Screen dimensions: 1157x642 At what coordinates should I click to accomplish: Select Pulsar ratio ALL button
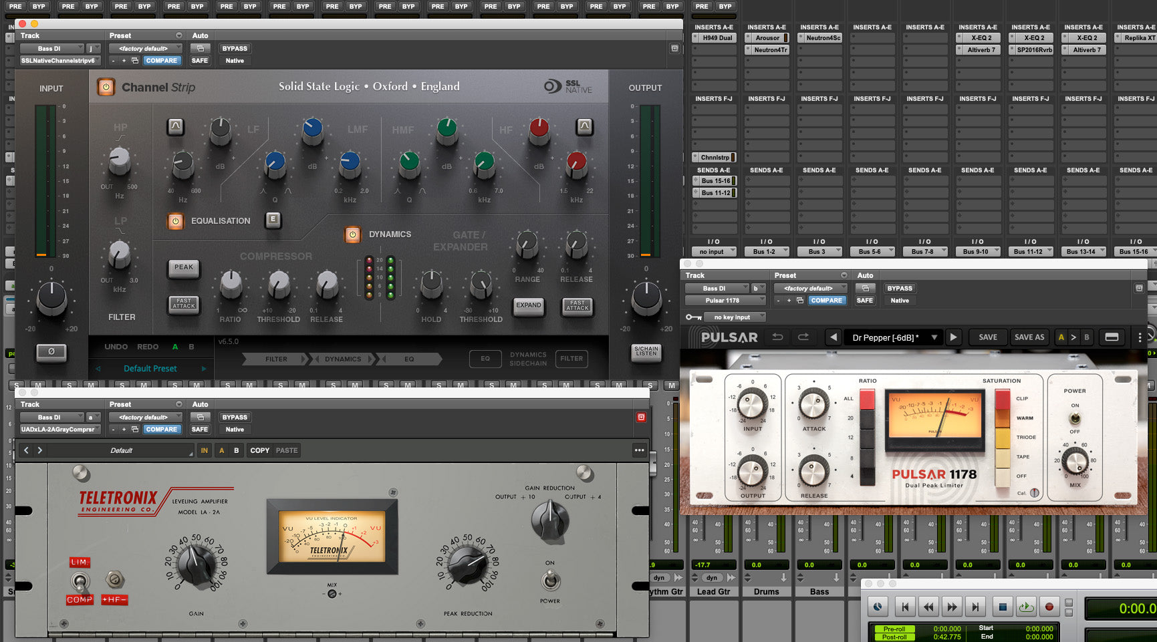click(867, 399)
